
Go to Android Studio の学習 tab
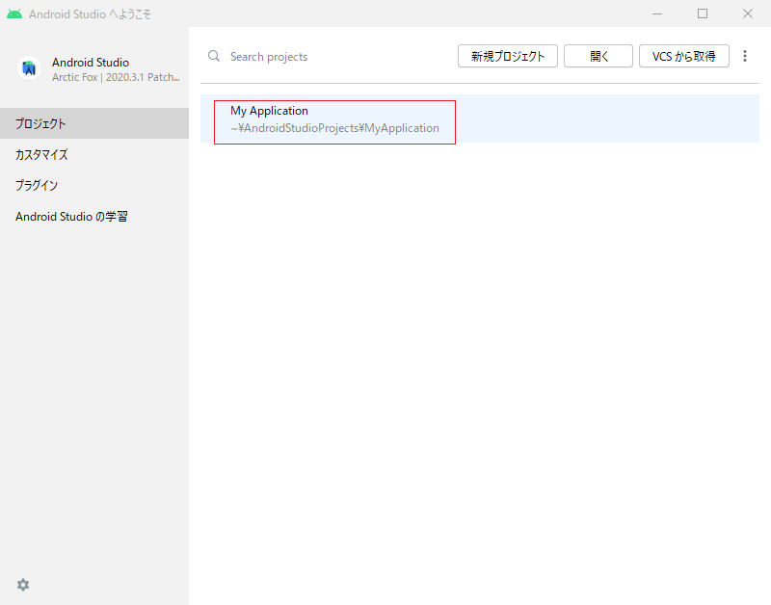pos(94,216)
